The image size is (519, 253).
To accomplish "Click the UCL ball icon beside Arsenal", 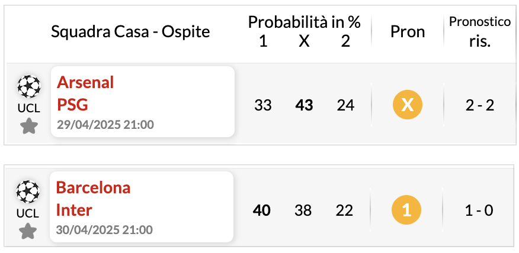I will pyautogui.click(x=29, y=86).
